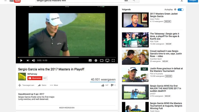Open video settings gear

pos(96,60)
